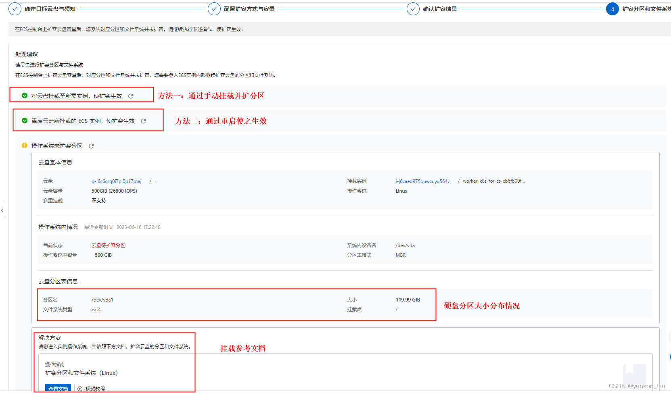
Task: Click partition table format MBR
Action: [401, 255]
